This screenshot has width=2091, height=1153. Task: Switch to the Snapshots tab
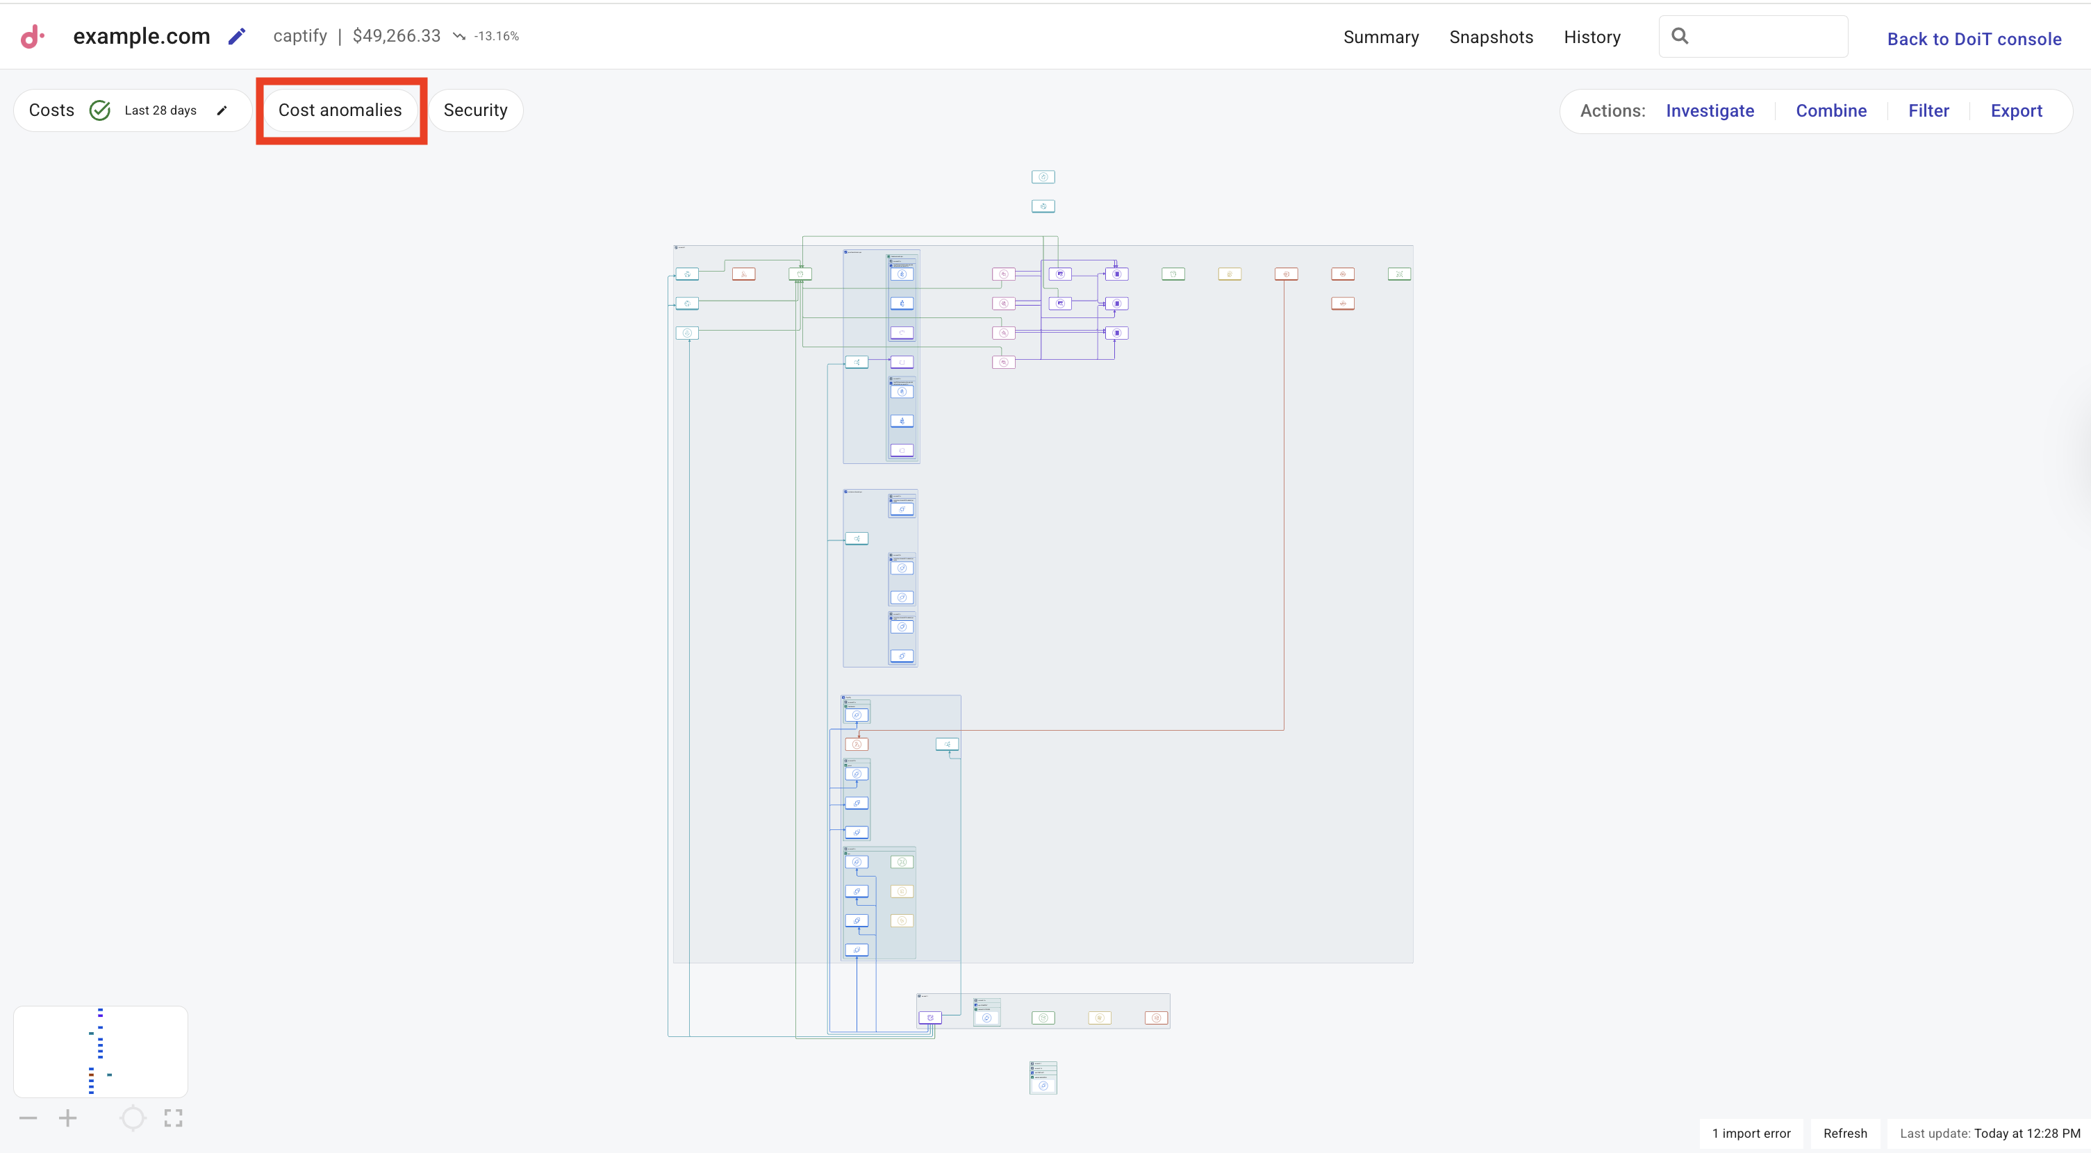coord(1491,37)
